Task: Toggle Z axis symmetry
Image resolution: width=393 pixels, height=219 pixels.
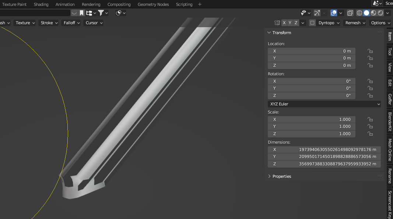Action: point(296,23)
